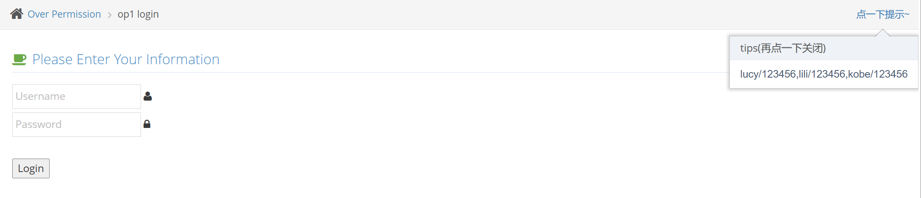Click the lucy/123456 credentials hint text
The width and height of the screenshot is (921, 198).
tap(768, 74)
